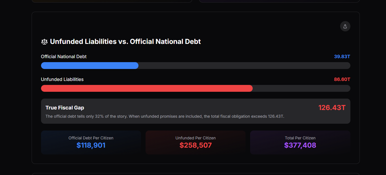Click the blue filled Official National Debt bar
The image size is (386, 175).
point(90,66)
